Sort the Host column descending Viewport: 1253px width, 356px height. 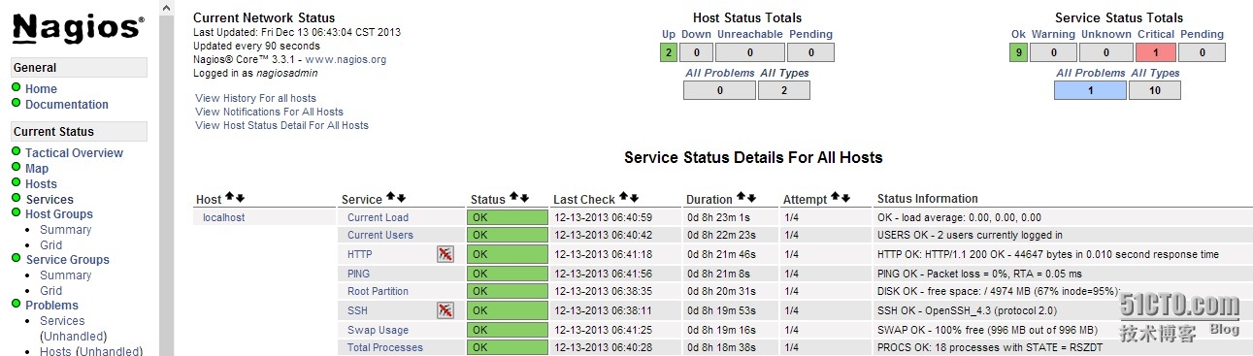[x=240, y=198]
